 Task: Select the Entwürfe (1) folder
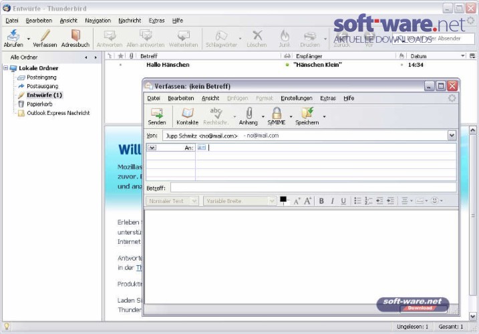coord(44,95)
